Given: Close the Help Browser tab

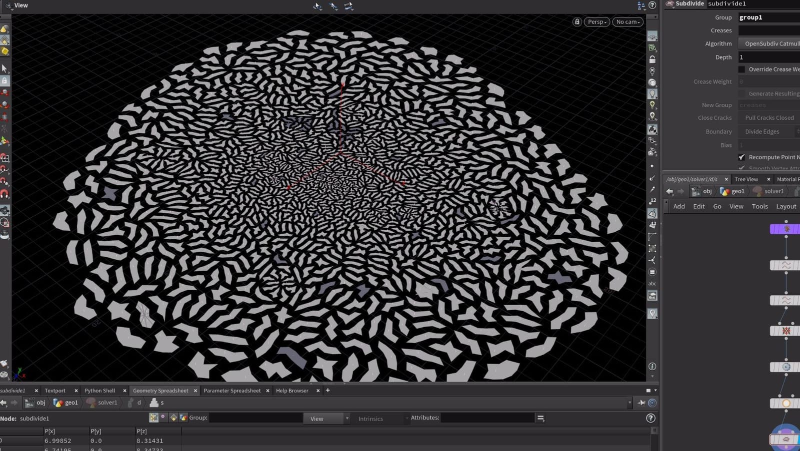Looking at the screenshot, I should click(x=318, y=391).
